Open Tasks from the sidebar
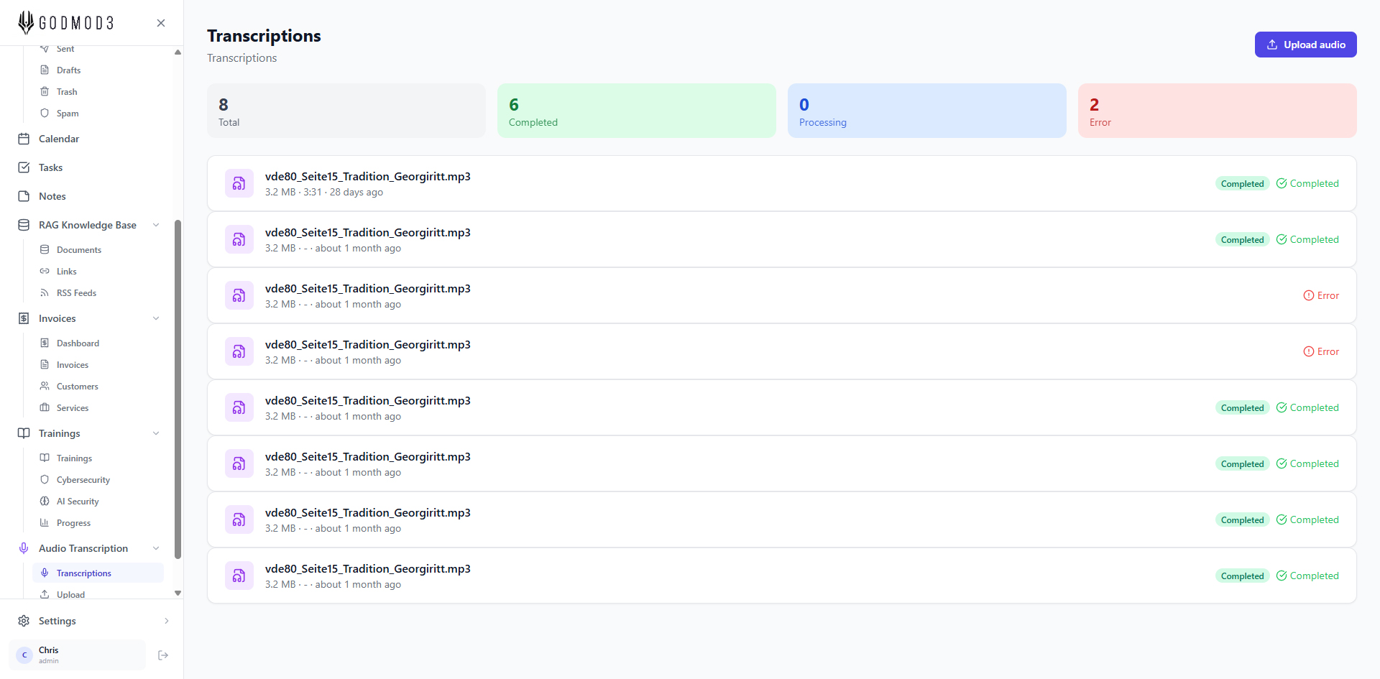 pyautogui.click(x=50, y=167)
